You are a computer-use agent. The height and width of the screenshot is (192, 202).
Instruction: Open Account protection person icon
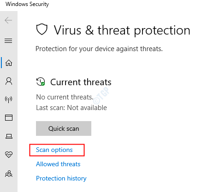coord(9,81)
